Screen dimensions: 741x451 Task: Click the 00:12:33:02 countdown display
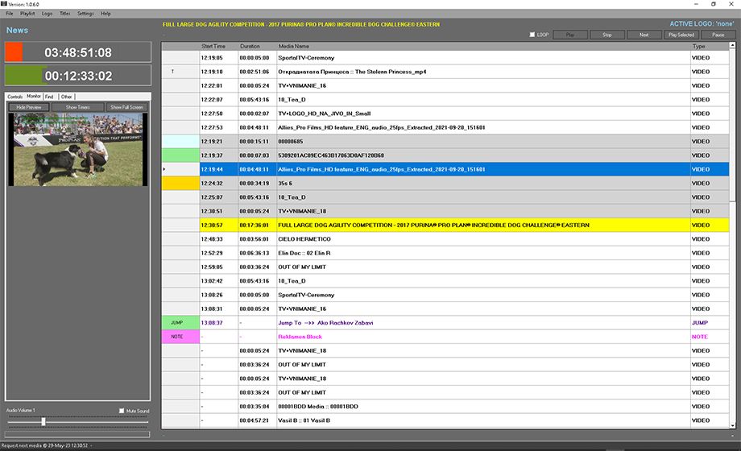tap(78, 76)
